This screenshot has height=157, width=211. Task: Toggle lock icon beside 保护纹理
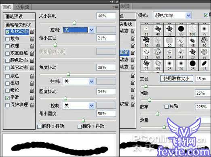pyautogui.click(x=32, y=105)
